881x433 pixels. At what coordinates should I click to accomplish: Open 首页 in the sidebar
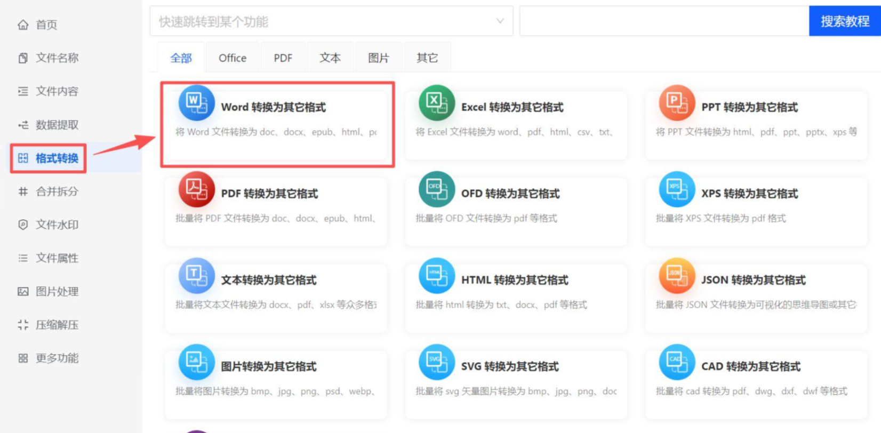click(x=46, y=25)
